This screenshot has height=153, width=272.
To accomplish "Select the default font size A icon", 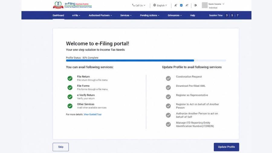I will pos(181,5).
